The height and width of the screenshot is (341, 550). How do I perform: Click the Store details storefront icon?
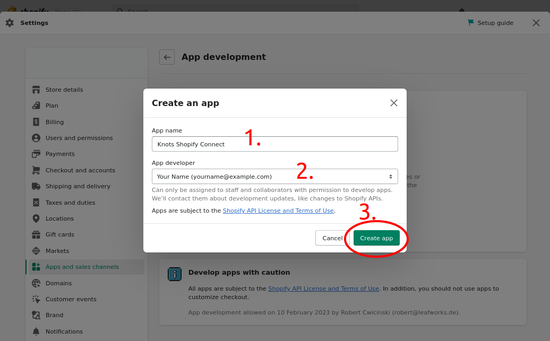click(36, 90)
